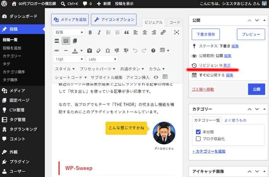
Task: Align text center
Action: (145, 32)
